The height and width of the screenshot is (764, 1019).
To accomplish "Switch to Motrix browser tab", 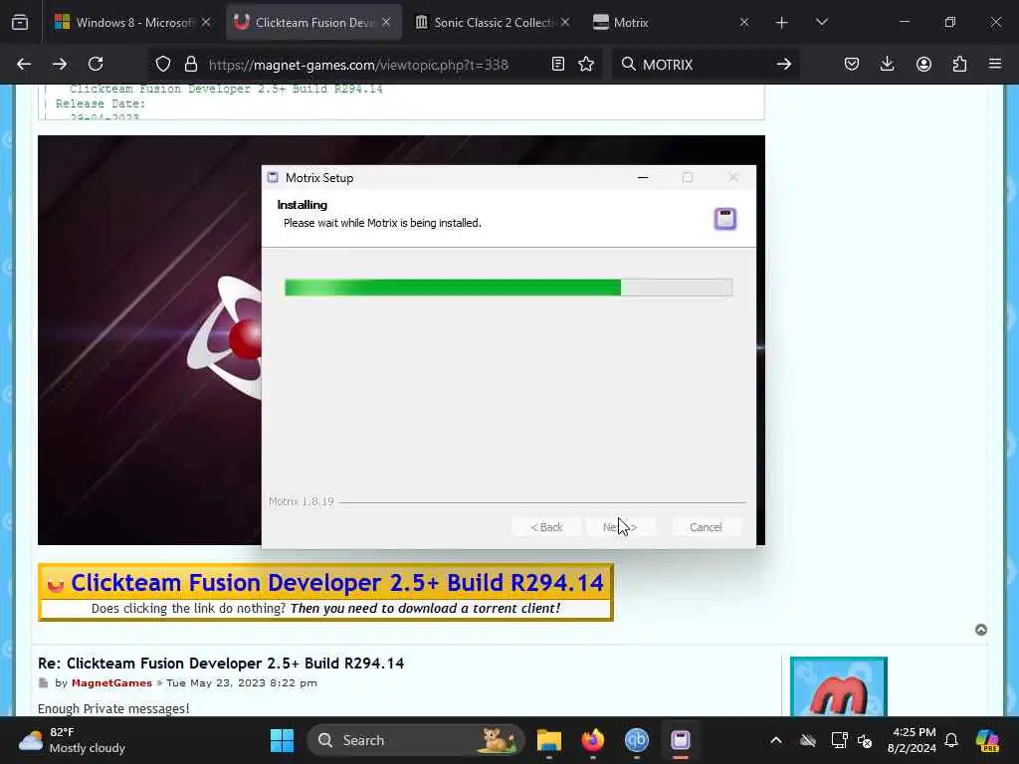I will (670, 22).
